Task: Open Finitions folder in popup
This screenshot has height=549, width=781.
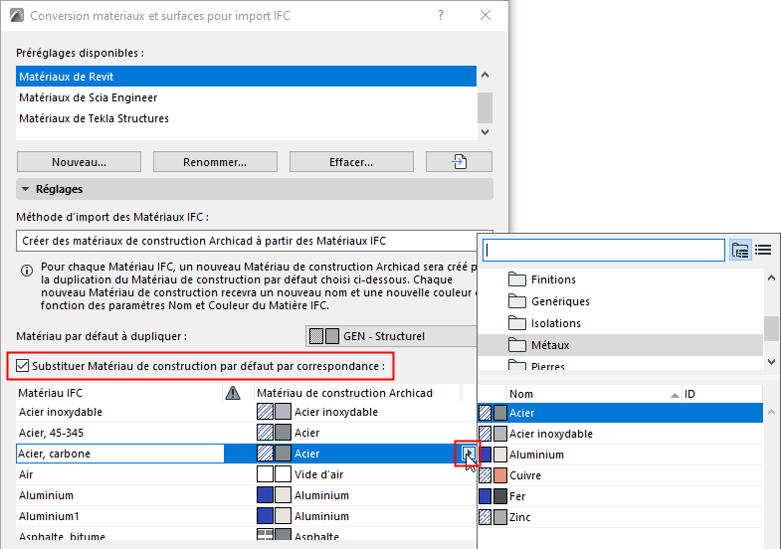Action: tap(621, 279)
